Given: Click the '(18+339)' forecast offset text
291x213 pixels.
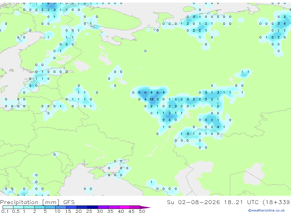Looking at the screenshot, I should tap(277, 202).
